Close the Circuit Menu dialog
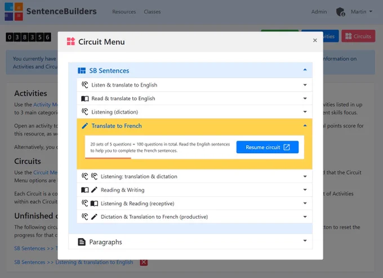The width and height of the screenshot is (383, 278). point(315,41)
